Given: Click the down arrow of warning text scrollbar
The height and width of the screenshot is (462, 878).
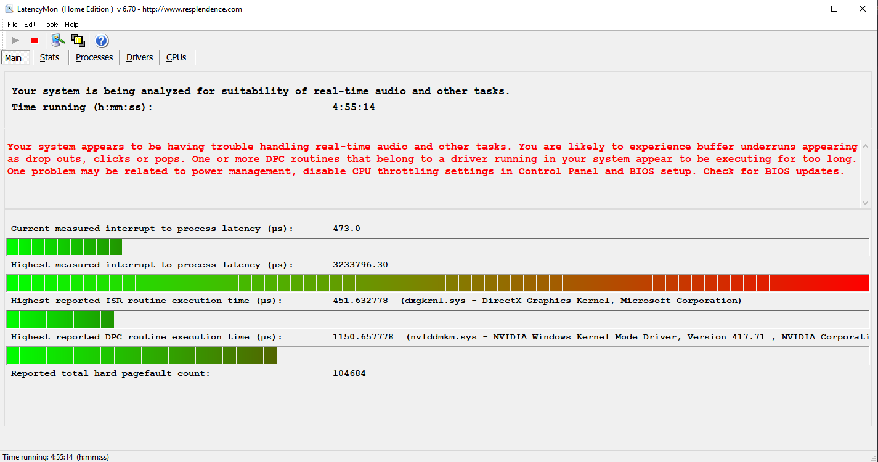Looking at the screenshot, I should [x=865, y=203].
